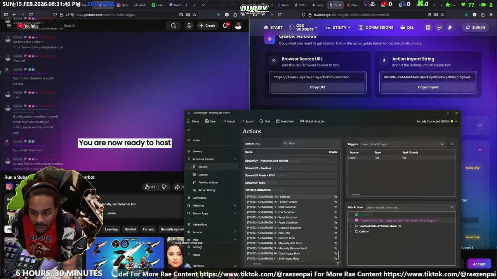Select [TWITCH SUBATHON] 4 - Pause Subathon
This screenshot has width=497, height=279.
click(x=292, y=222)
